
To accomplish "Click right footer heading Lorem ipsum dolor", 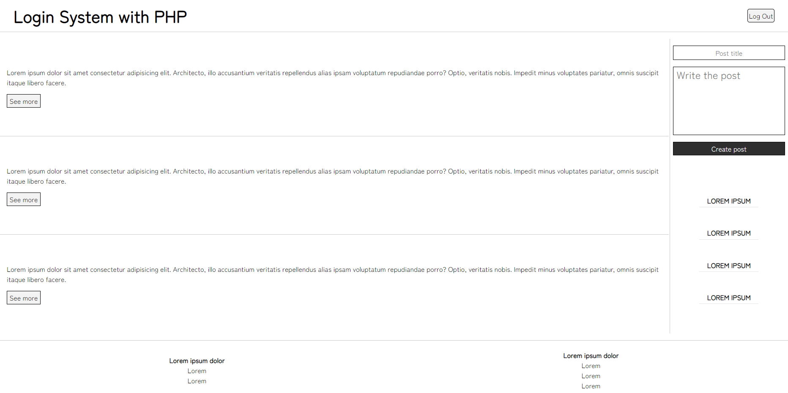I will [591, 356].
